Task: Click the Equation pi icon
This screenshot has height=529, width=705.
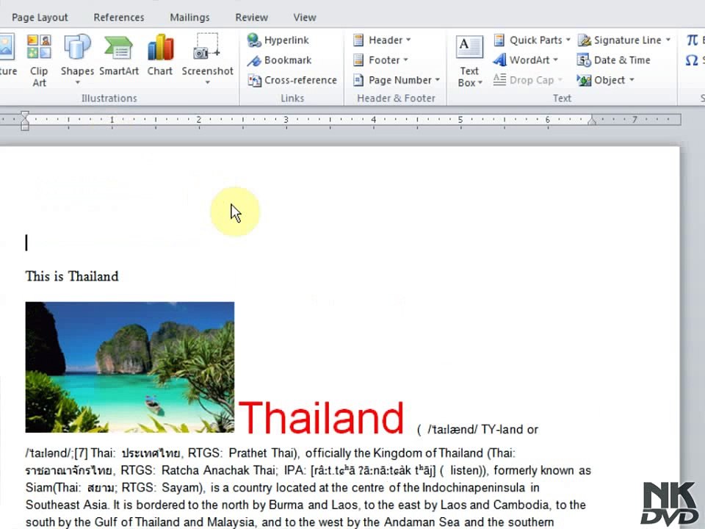Action: (692, 40)
